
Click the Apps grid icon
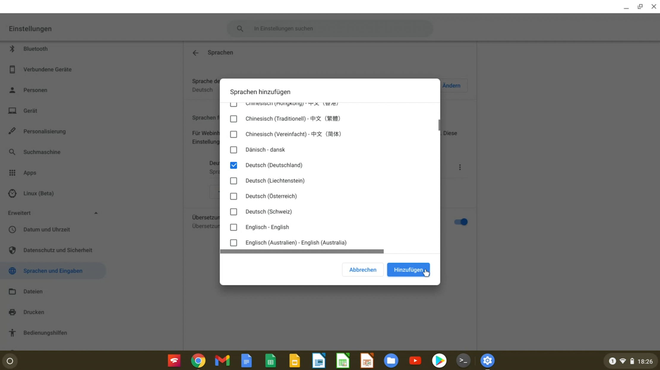[x=12, y=173]
